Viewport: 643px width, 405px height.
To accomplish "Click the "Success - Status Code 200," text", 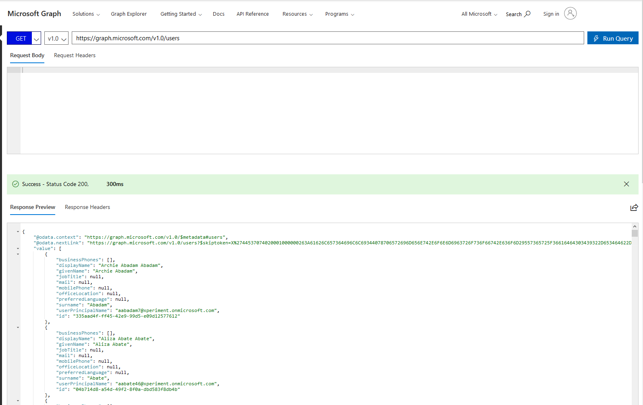I will [55, 184].
